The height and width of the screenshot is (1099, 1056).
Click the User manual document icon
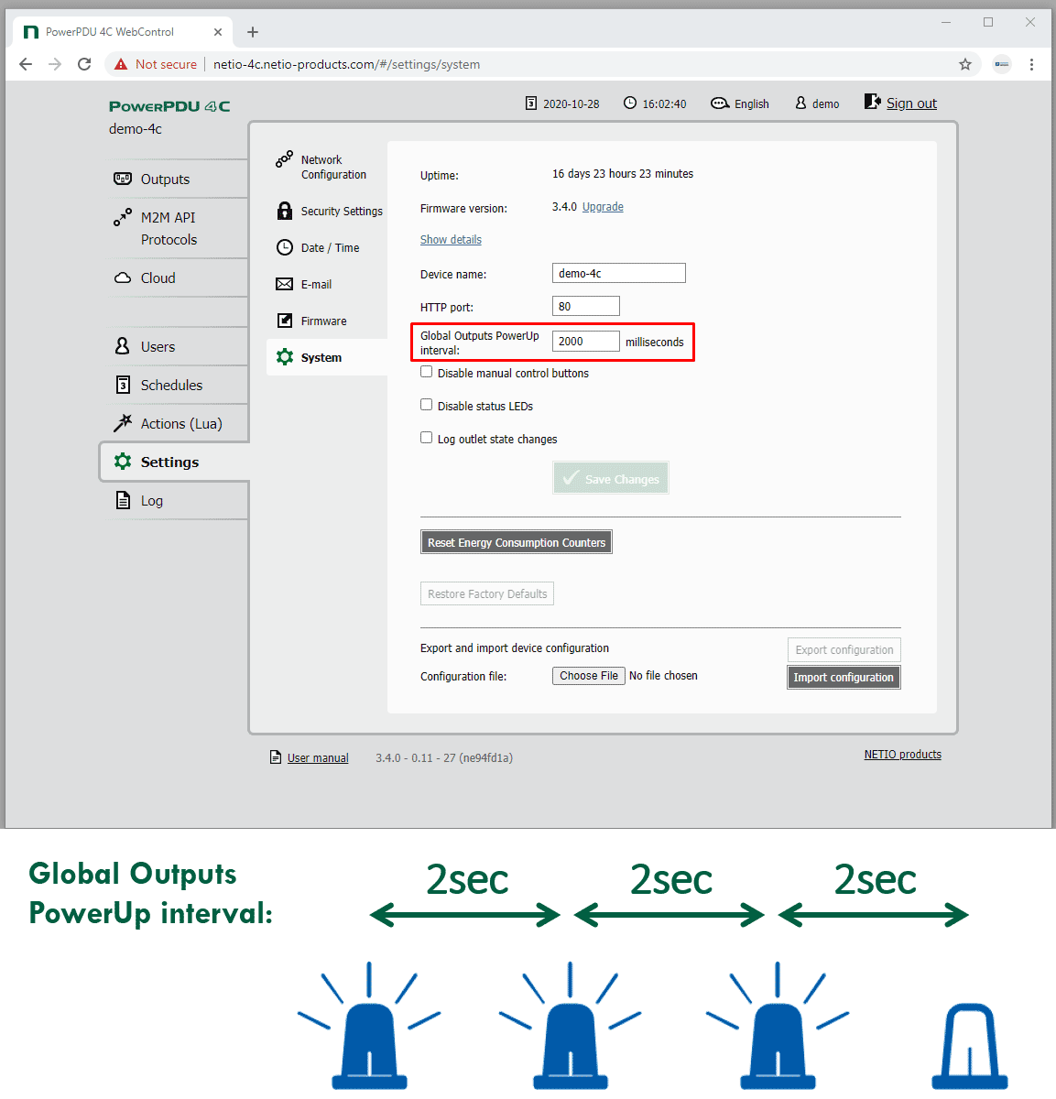tap(276, 757)
